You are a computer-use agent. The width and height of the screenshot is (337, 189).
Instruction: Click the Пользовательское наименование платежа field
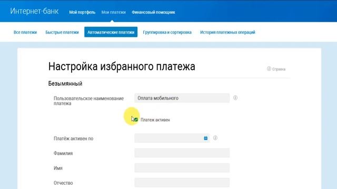[x=182, y=98]
